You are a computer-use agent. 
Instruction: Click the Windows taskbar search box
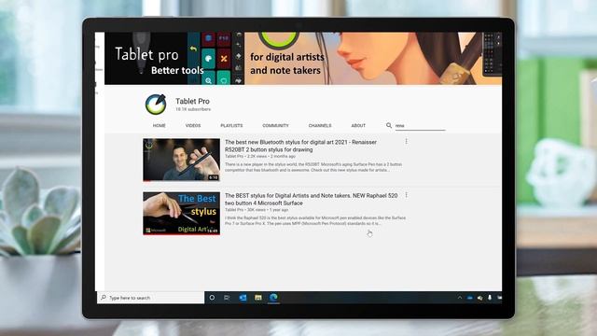click(150, 298)
